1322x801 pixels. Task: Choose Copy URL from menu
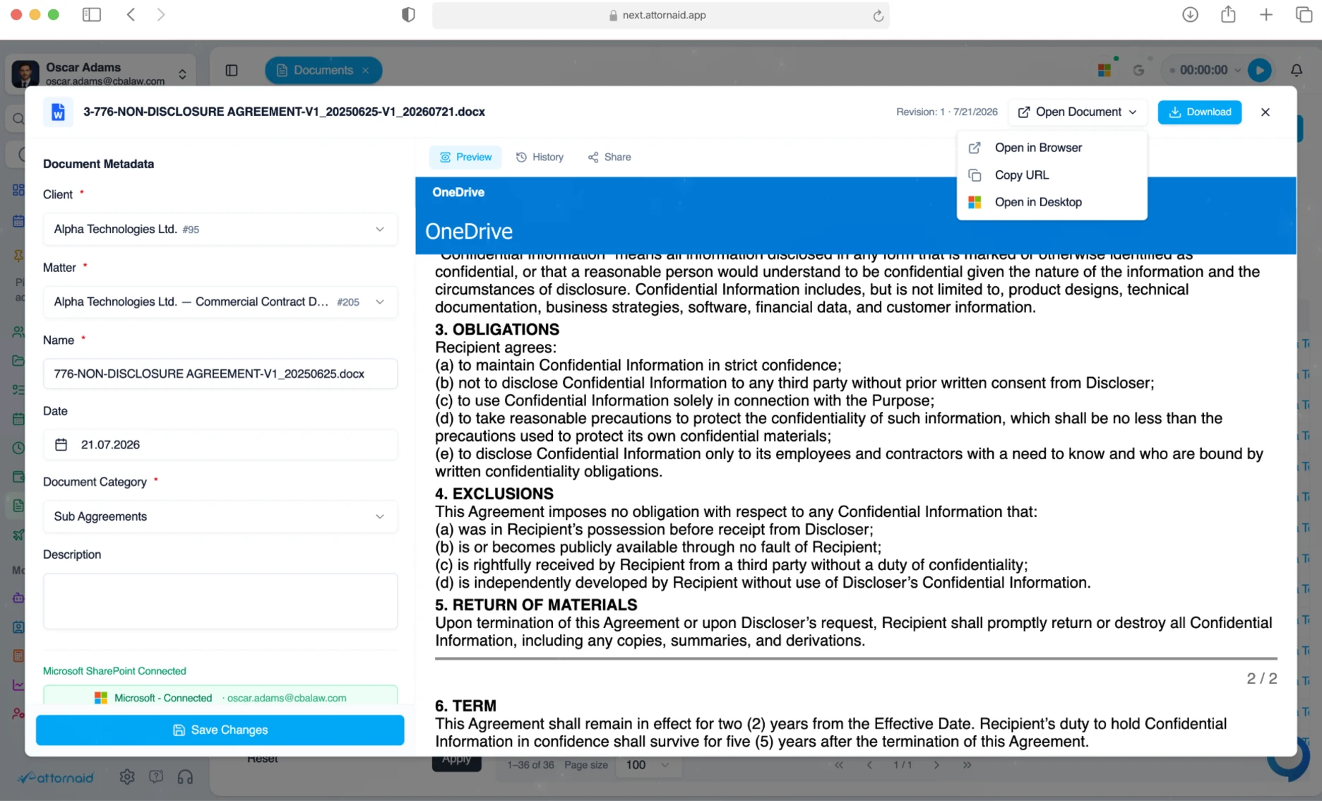point(1052,175)
